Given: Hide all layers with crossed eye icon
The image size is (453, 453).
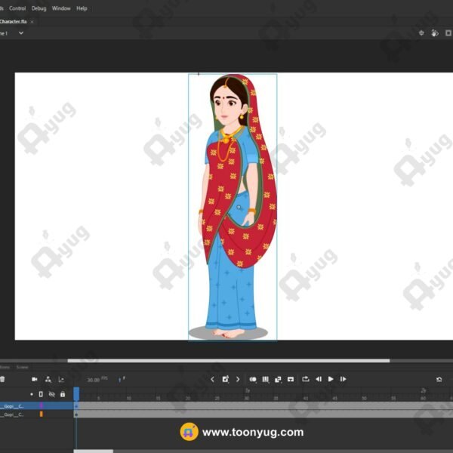Looking at the screenshot, I should (51, 394).
